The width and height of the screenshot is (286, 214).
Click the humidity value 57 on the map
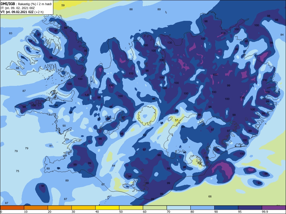176,120
